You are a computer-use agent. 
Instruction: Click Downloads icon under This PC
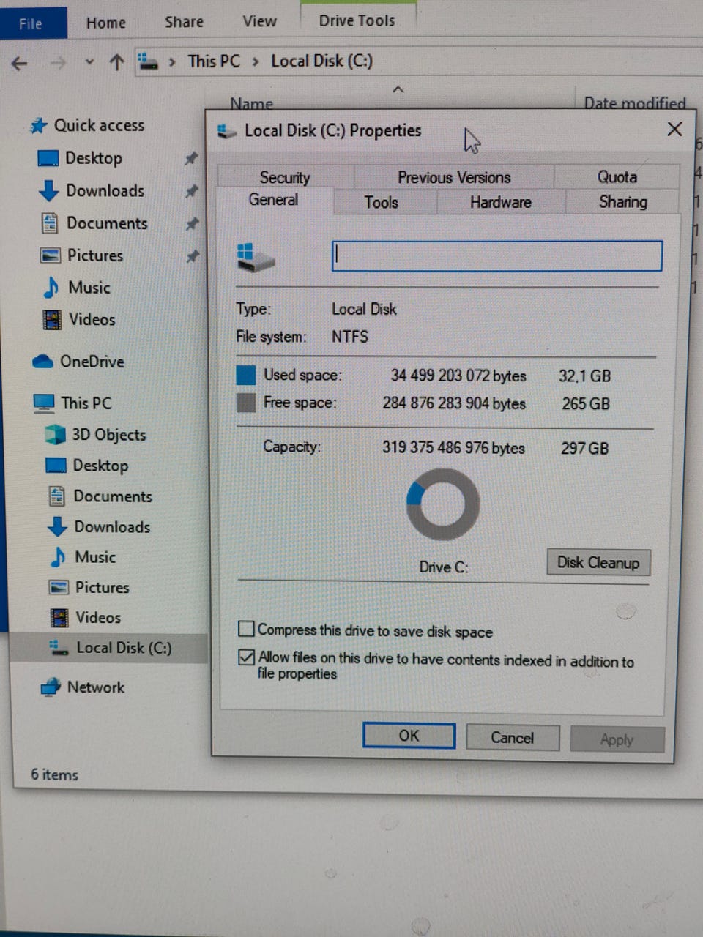coord(58,526)
